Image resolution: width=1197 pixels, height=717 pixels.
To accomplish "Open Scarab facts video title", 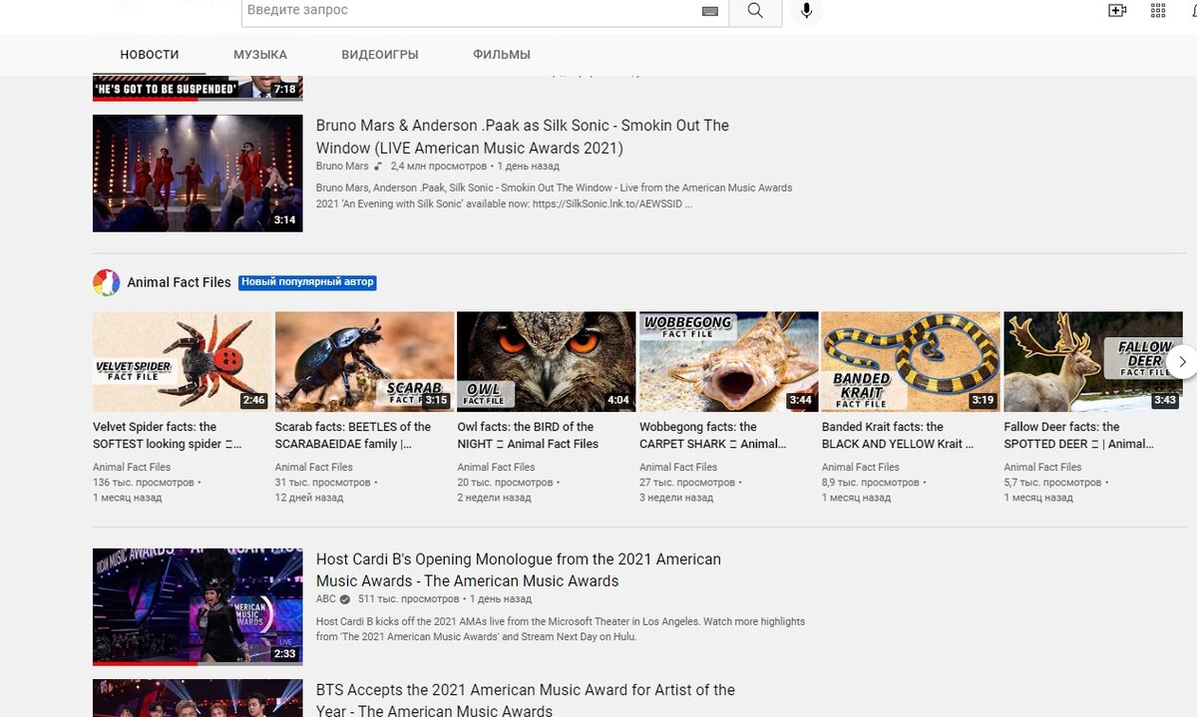I will [x=353, y=436].
